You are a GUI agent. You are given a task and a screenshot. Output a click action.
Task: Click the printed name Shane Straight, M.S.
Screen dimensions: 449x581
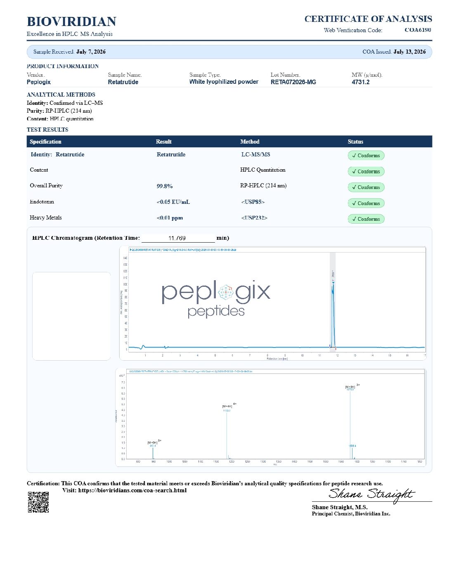coord(340,507)
